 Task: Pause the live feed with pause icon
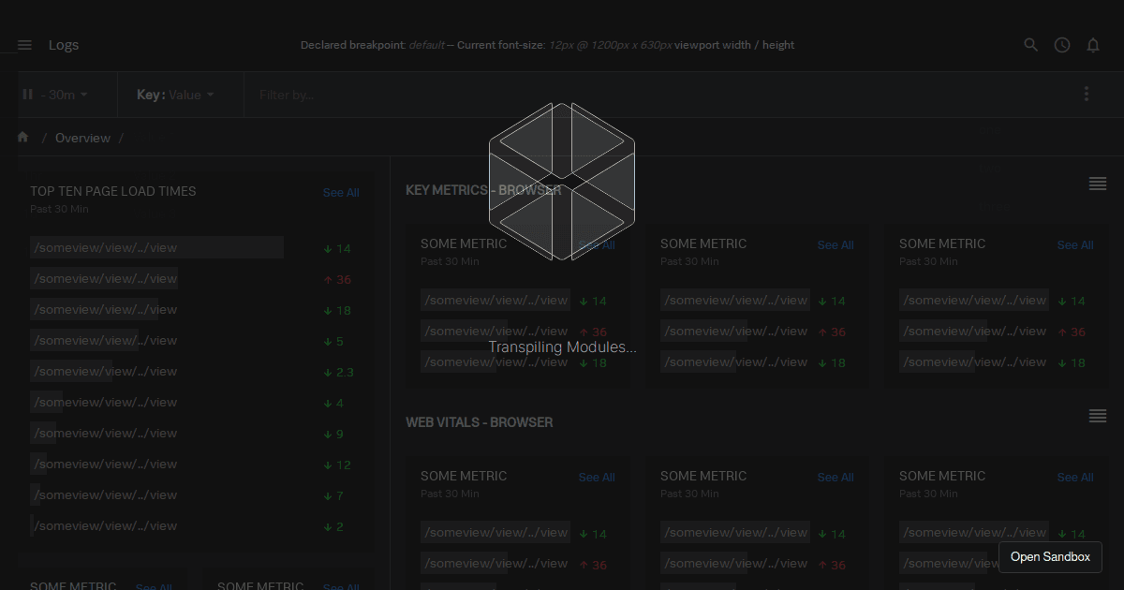(x=27, y=95)
